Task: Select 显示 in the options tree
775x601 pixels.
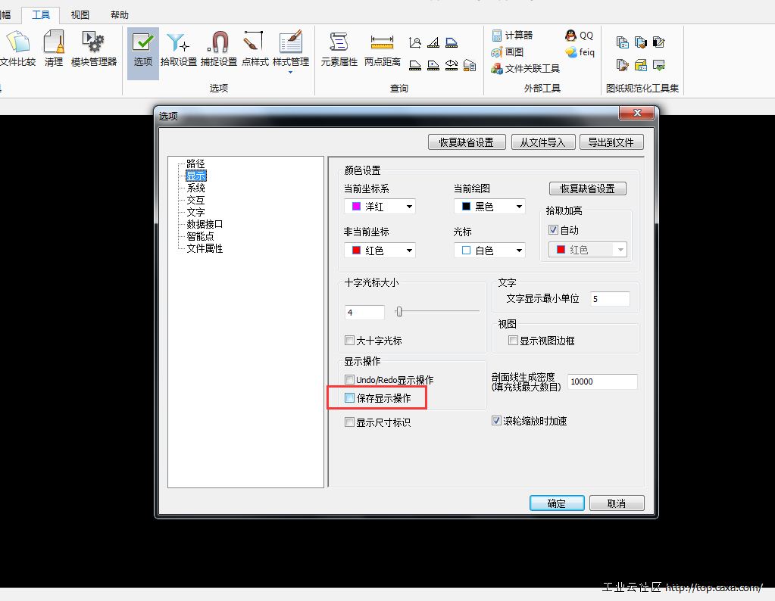Action: pos(195,176)
